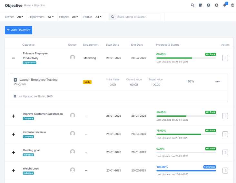Viewport: 236px width, 183px height.
Task: Open the Department filter dropdown
Action: pos(51,17)
